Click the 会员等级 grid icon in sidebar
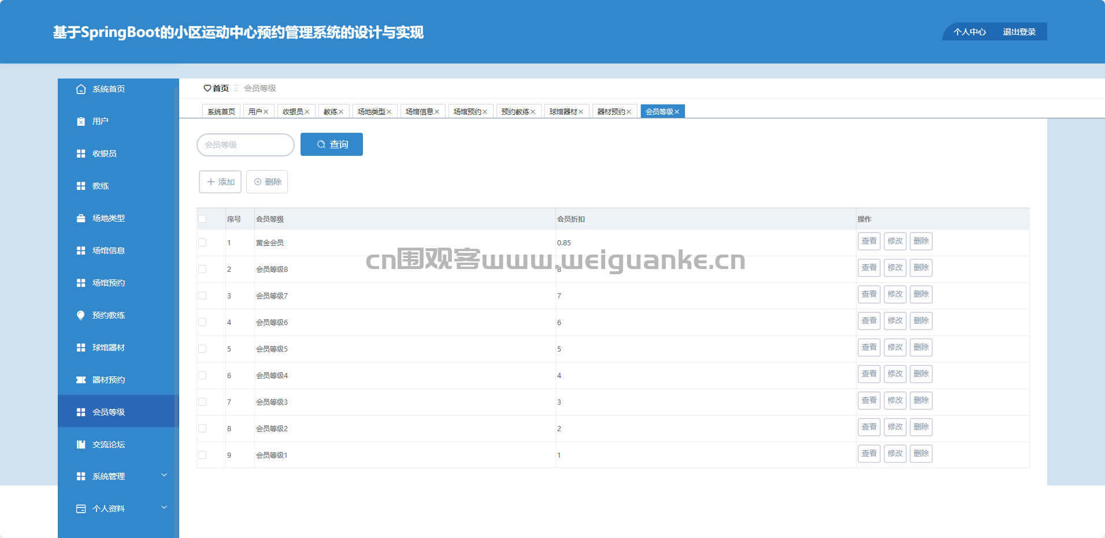 pos(81,412)
